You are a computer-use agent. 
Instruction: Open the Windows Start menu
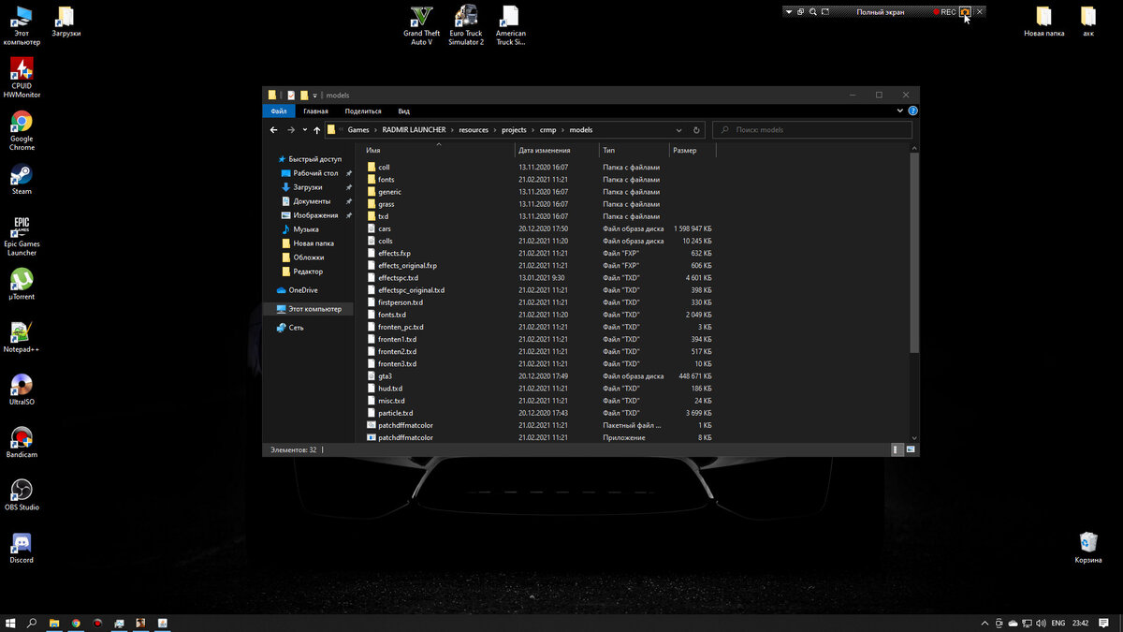tap(11, 623)
